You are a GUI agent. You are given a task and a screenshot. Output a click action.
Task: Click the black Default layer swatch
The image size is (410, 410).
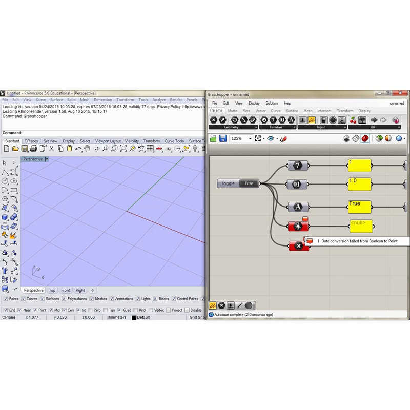click(134, 318)
